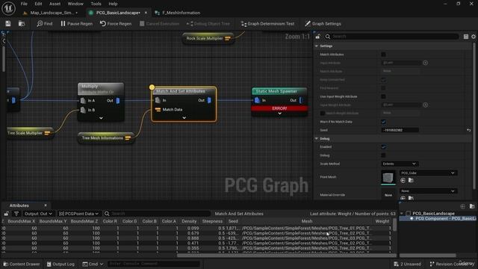This screenshot has width=478, height=269.
Task: Enable Use Input Weight Attribute checkbox
Action: [x=383, y=96]
